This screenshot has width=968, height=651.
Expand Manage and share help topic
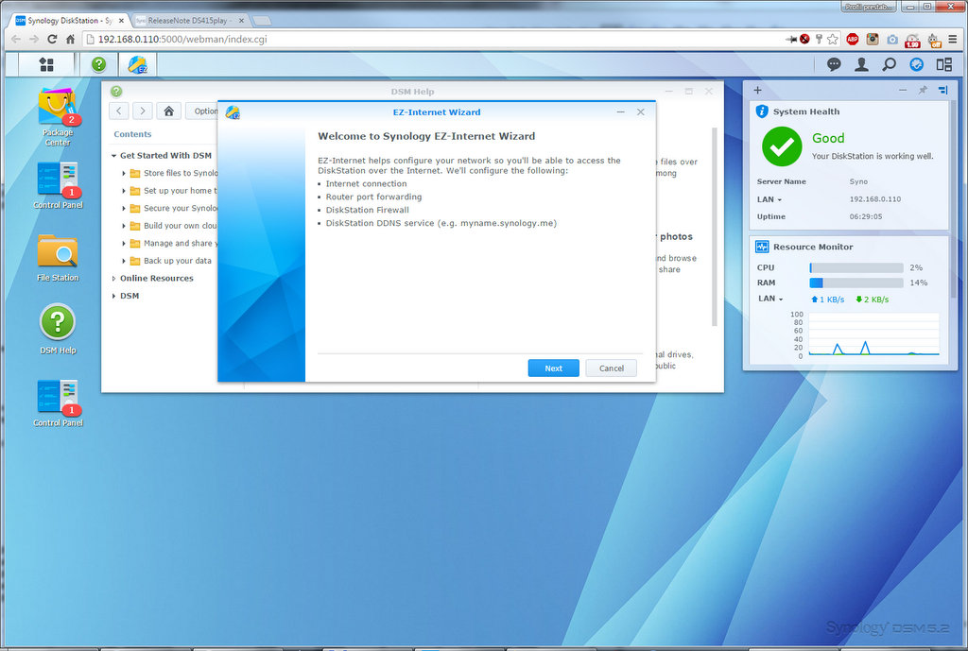point(124,243)
